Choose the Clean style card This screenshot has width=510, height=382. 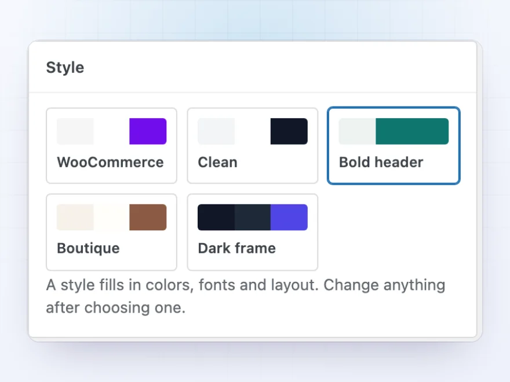pyautogui.click(x=253, y=145)
